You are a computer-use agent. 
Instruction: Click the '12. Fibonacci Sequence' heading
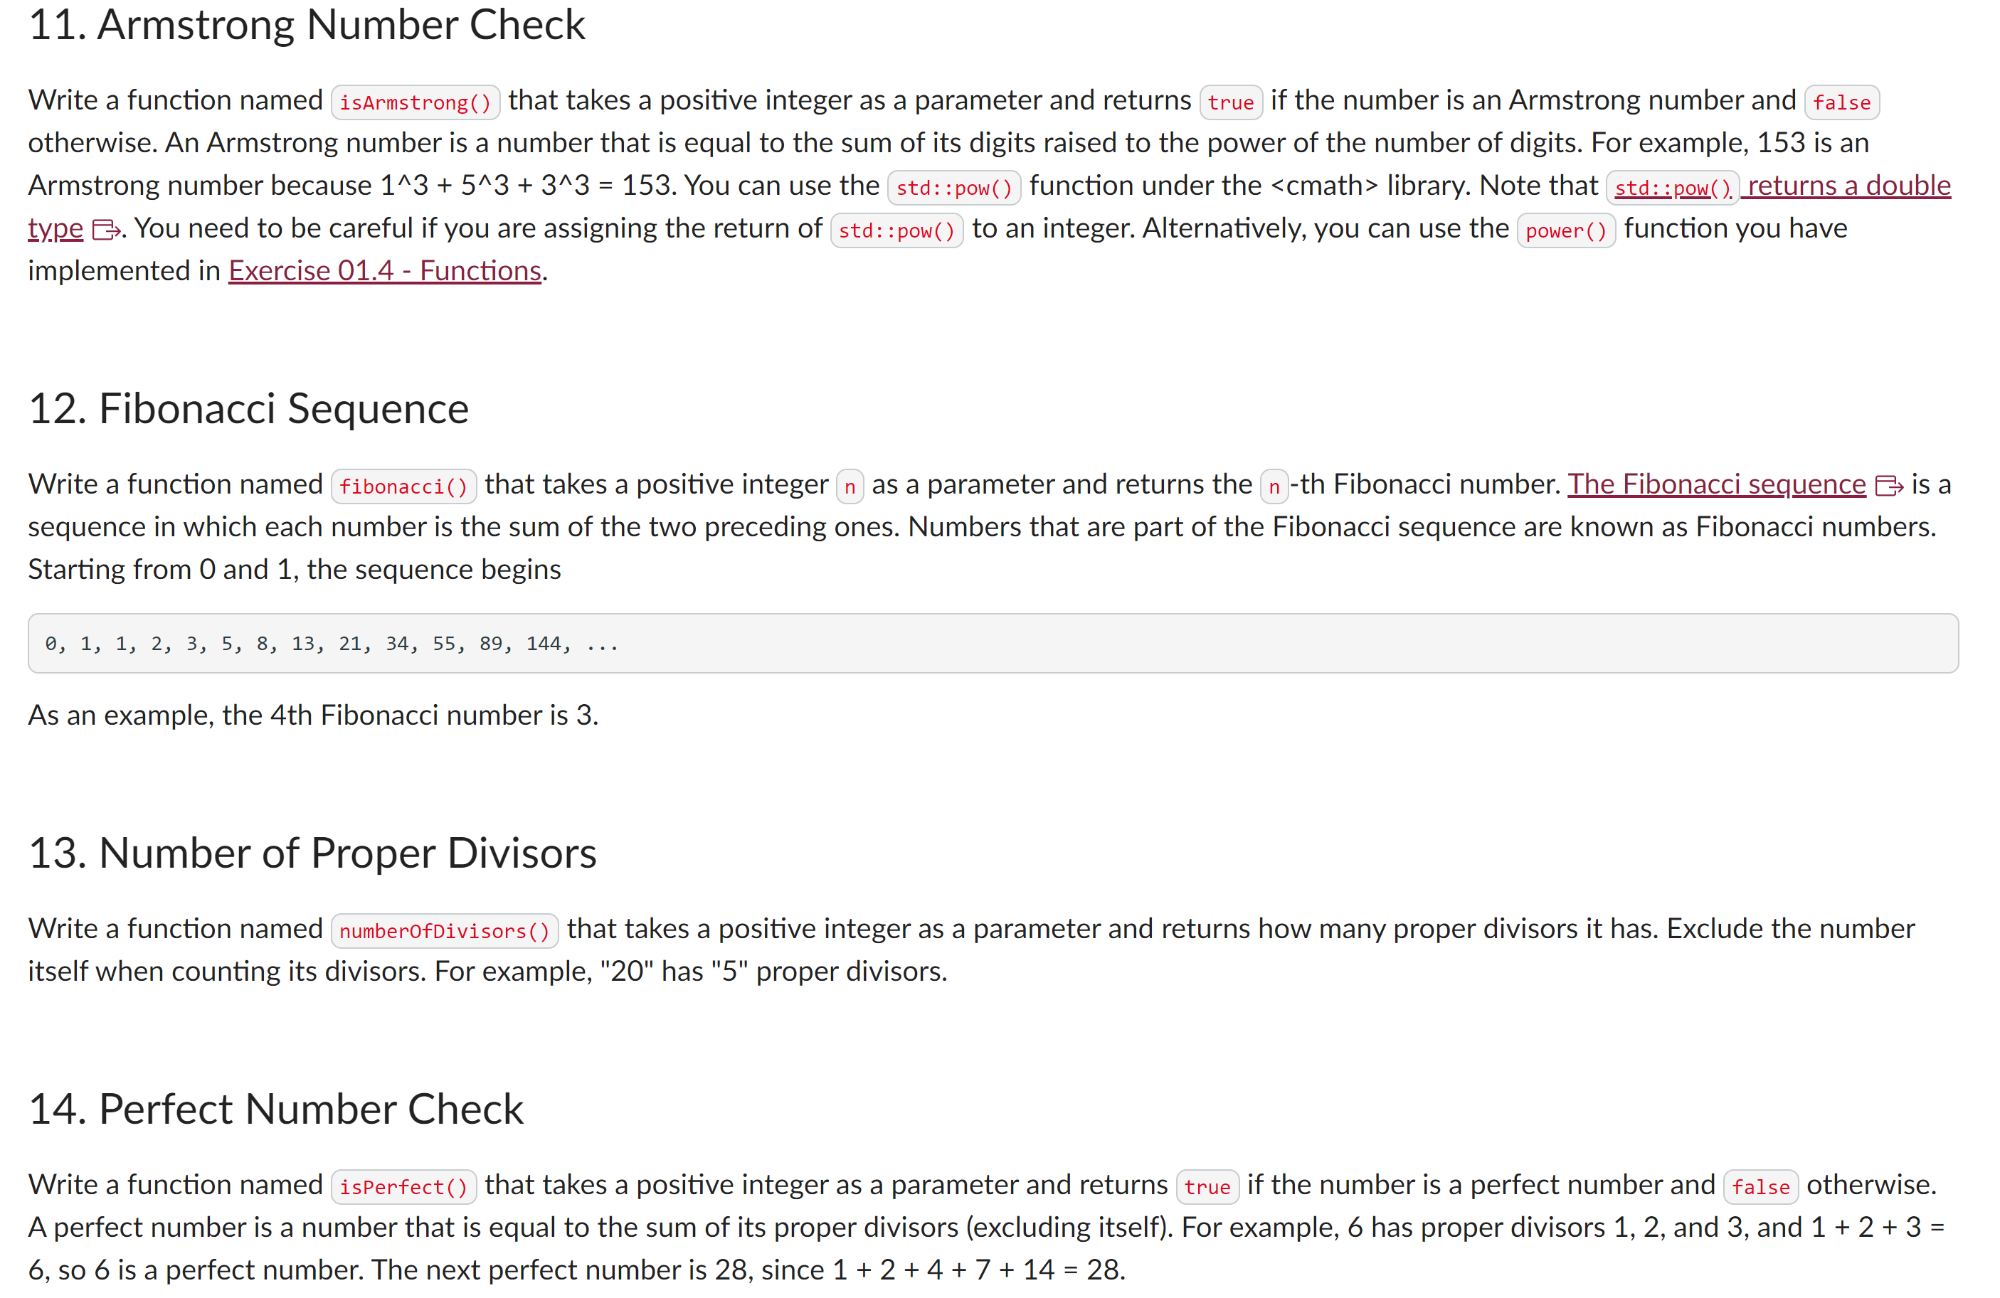249,409
